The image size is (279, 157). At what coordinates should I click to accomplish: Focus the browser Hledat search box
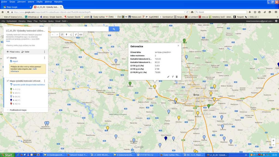click(221, 12)
